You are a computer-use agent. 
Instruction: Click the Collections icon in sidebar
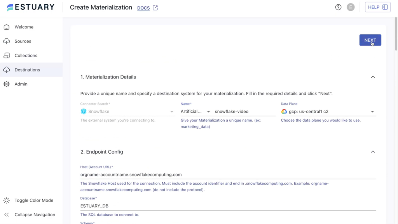coord(7,55)
